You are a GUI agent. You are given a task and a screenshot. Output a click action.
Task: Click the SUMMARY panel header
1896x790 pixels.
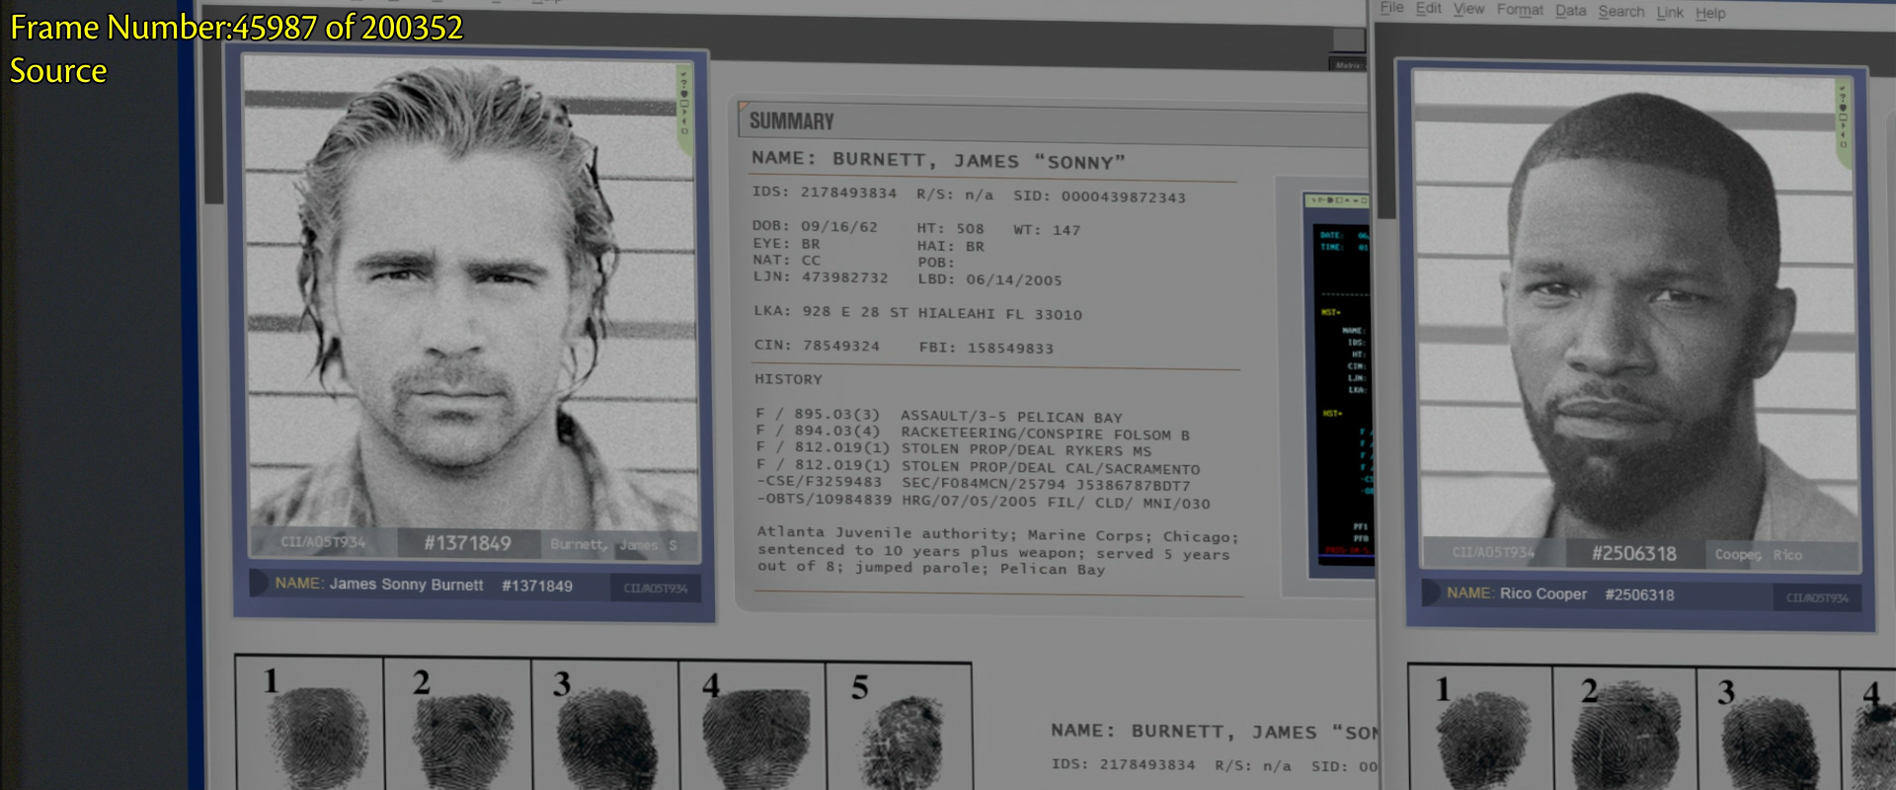(1052, 122)
